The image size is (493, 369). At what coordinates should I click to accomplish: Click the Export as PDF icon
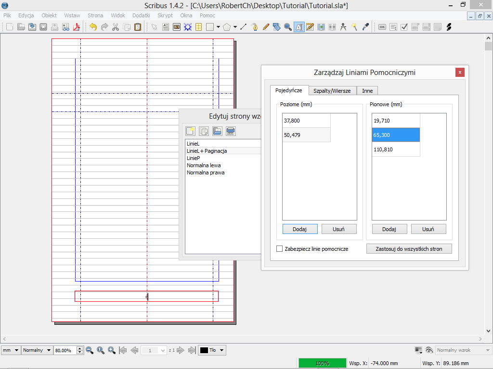click(77, 27)
